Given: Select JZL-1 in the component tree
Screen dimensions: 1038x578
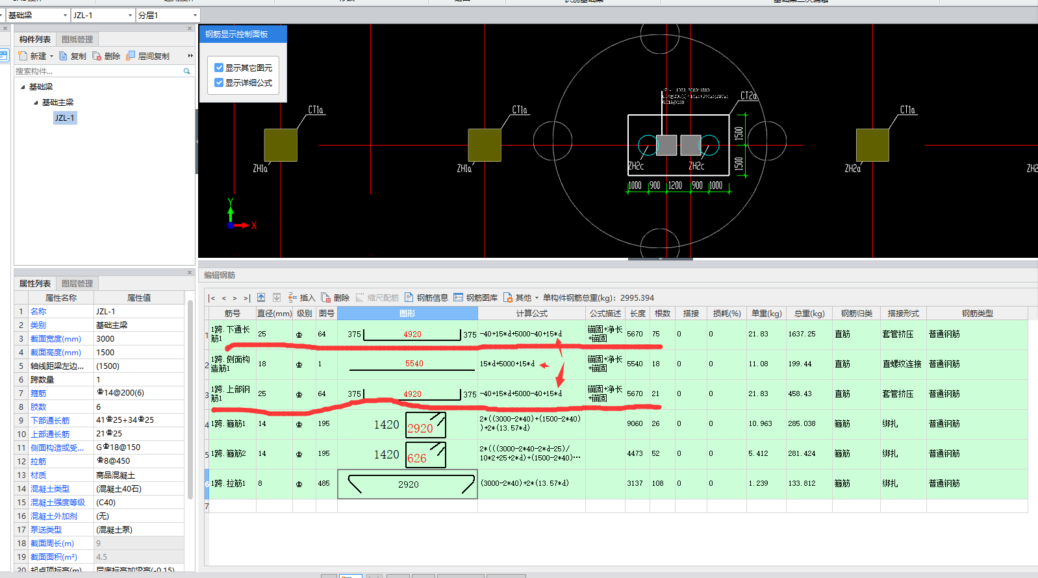Looking at the screenshot, I should click(x=65, y=118).
